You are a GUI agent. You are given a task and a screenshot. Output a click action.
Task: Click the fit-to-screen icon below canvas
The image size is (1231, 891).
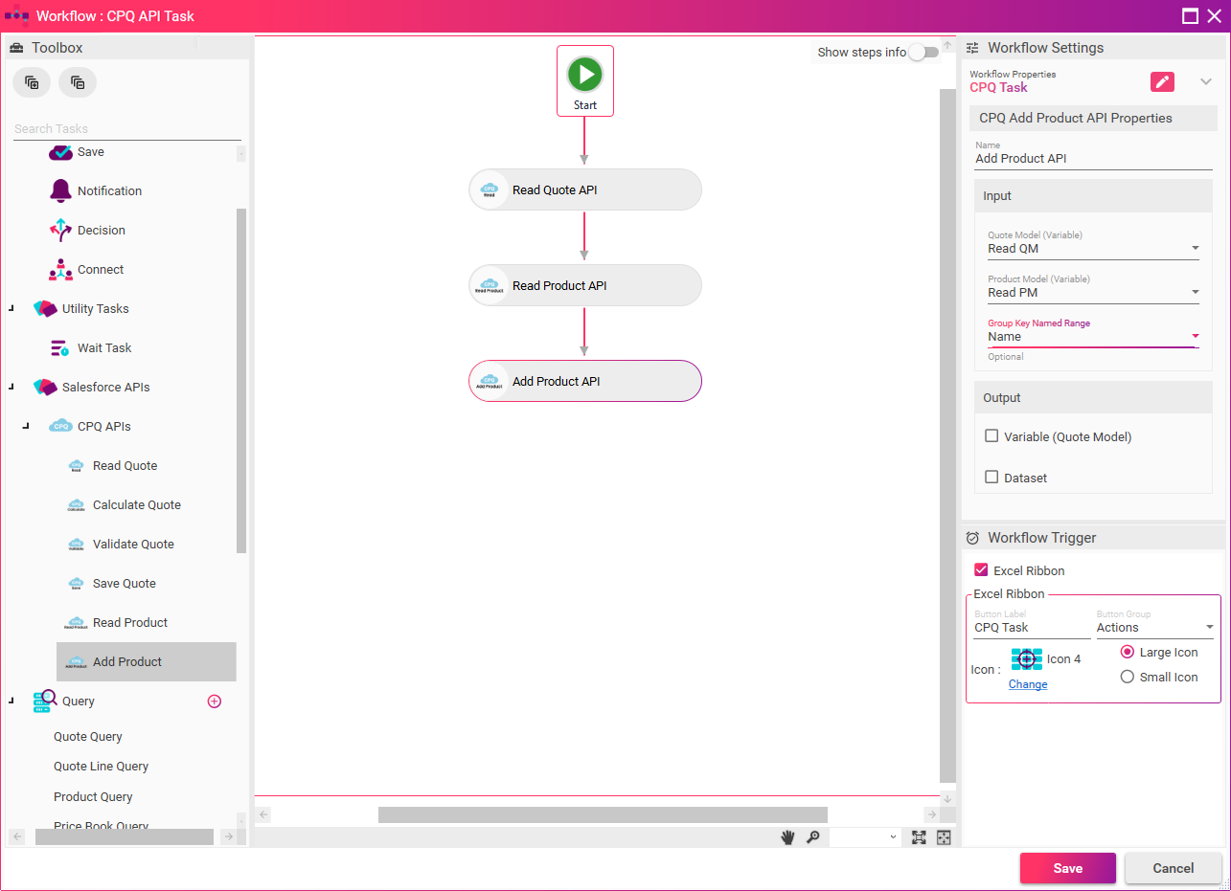point(919,837)
